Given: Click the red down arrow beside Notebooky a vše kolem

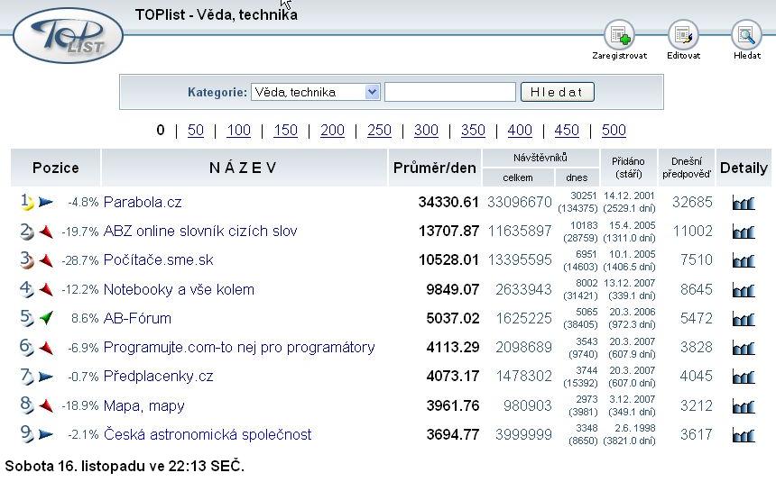Looking at the screenshot, I should click(46, 289).
